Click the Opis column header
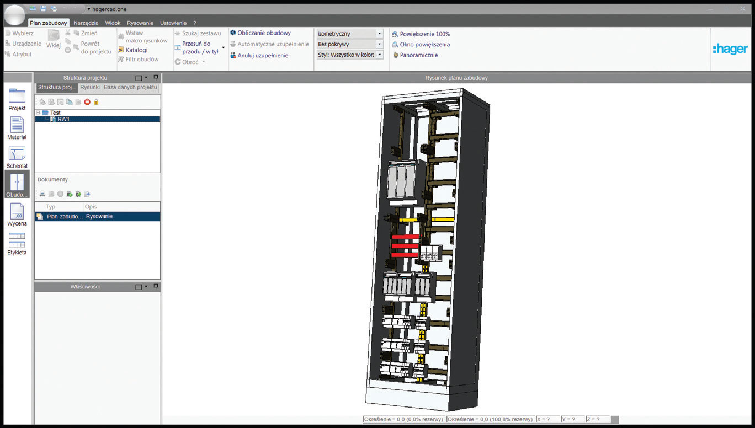 coord(121,207)
